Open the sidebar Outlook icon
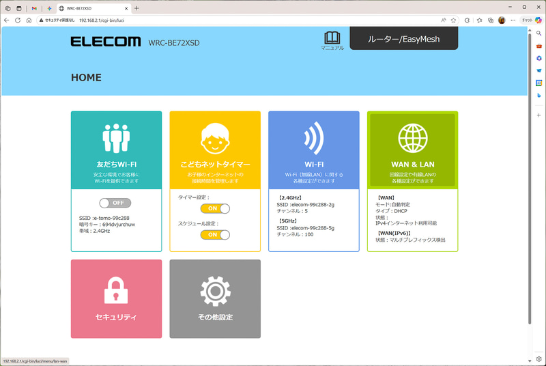 point(538,70)
